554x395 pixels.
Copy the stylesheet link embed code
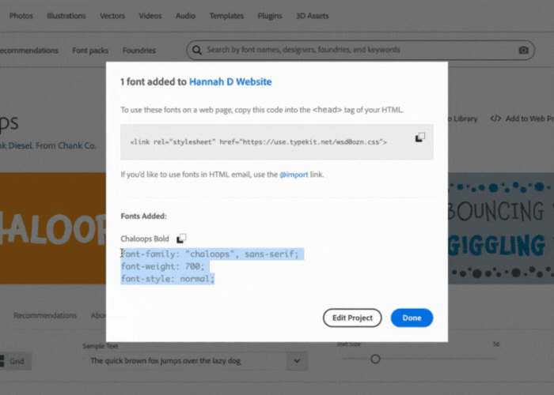(419, 137)
